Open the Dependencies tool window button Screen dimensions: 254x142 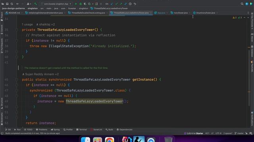point(124,130)
